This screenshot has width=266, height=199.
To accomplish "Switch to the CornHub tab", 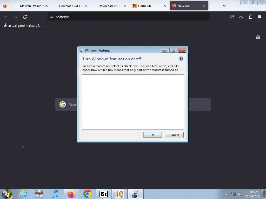I will pyautogui.click(x=149, y=6).
